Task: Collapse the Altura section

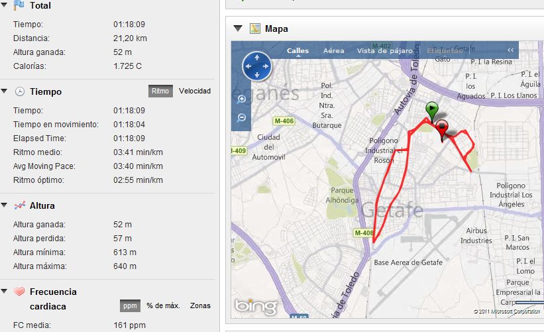Action: coord(5,205)
